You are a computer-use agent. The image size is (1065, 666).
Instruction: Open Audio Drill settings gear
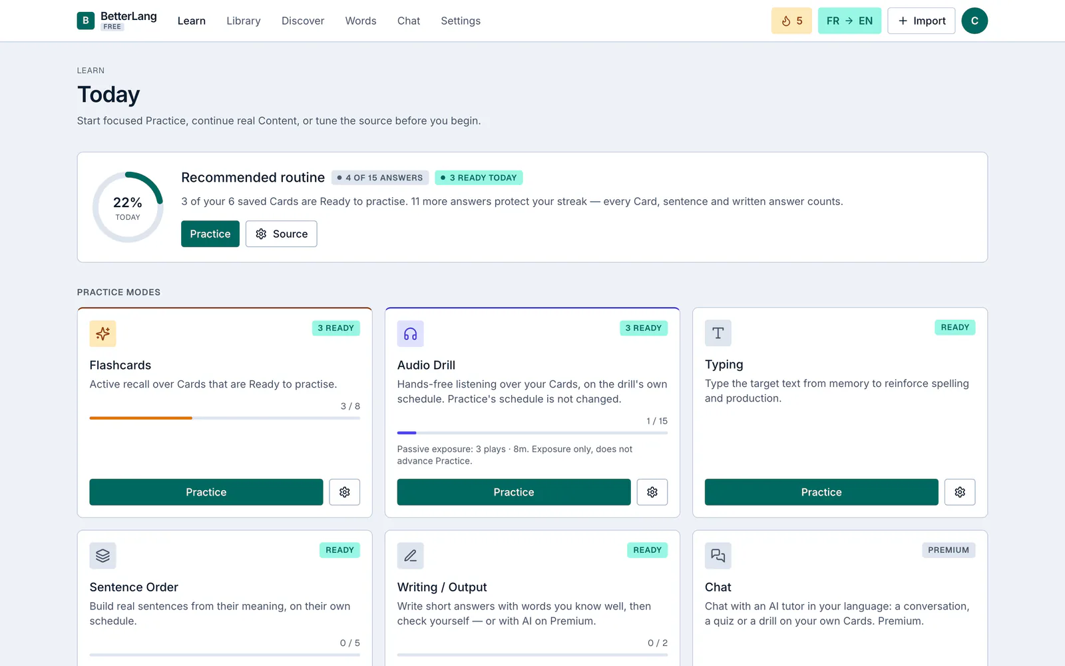(652, 492)
